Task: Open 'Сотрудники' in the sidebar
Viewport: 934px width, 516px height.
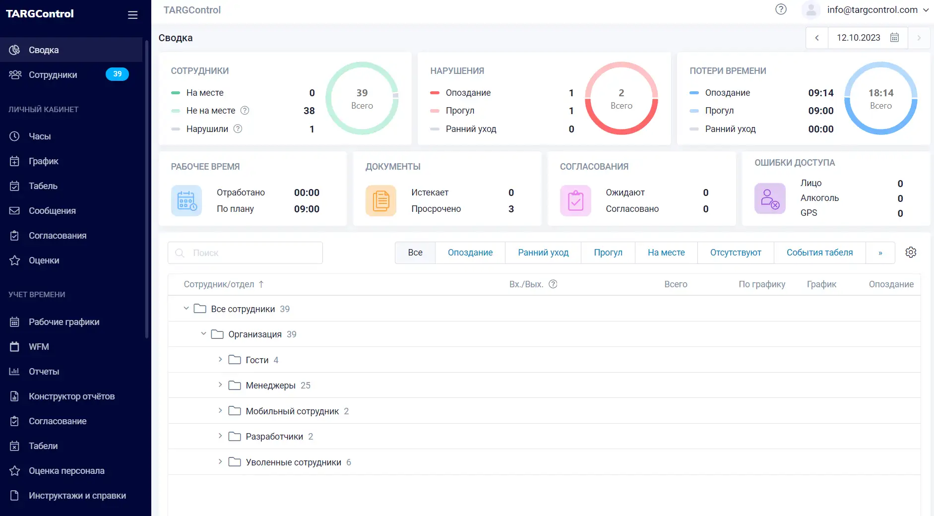Action: pos(71,75)
